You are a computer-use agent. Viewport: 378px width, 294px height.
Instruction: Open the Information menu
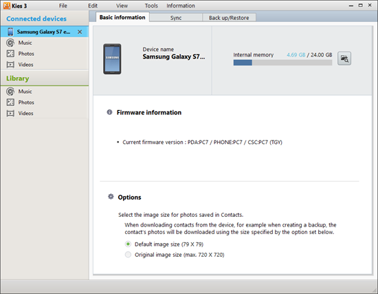pyautogui.click(x=181, y=6)
